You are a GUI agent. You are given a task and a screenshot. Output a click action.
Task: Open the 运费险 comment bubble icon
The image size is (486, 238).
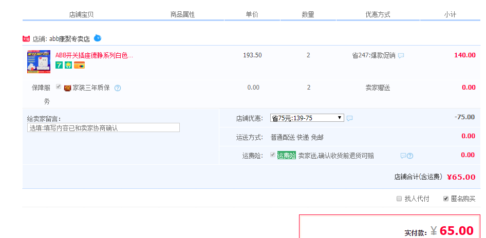pyautogui.click(x=403, y=156)
